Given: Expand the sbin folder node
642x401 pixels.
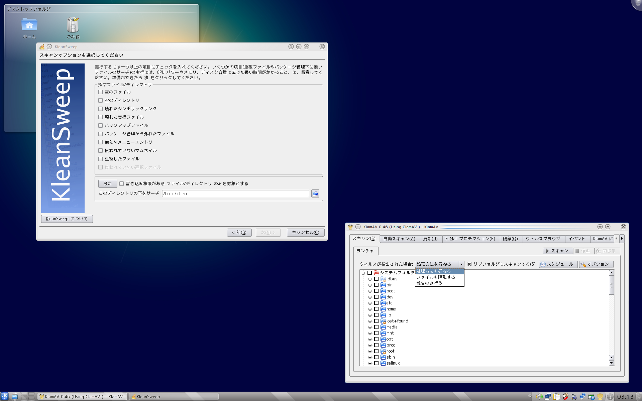Looking at the screenshot, I should pos(370,357).
